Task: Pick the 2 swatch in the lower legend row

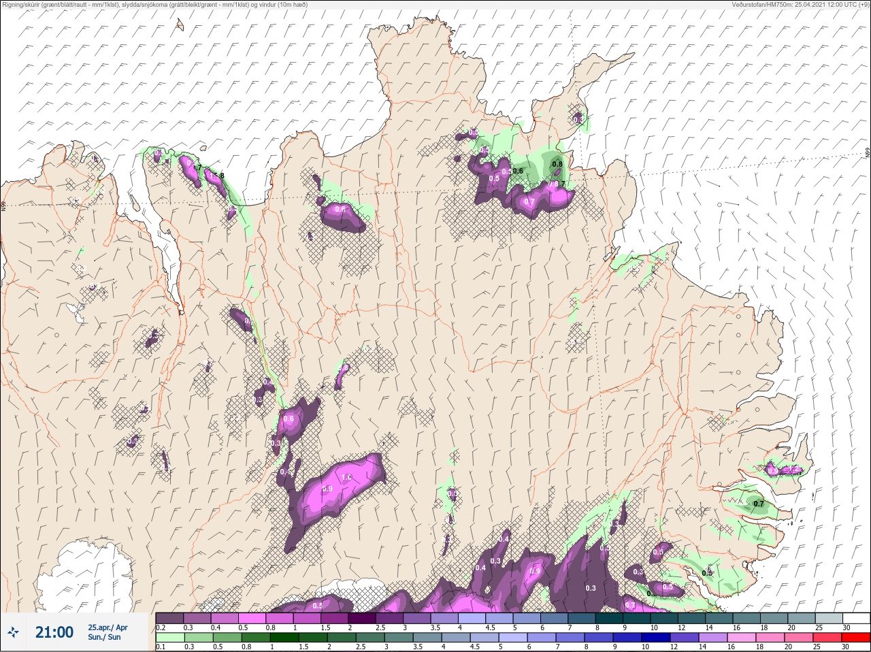Action: 342,638
